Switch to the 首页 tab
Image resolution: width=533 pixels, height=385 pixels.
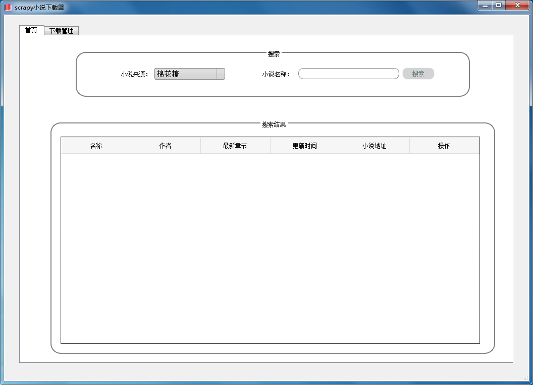(31, 30)
